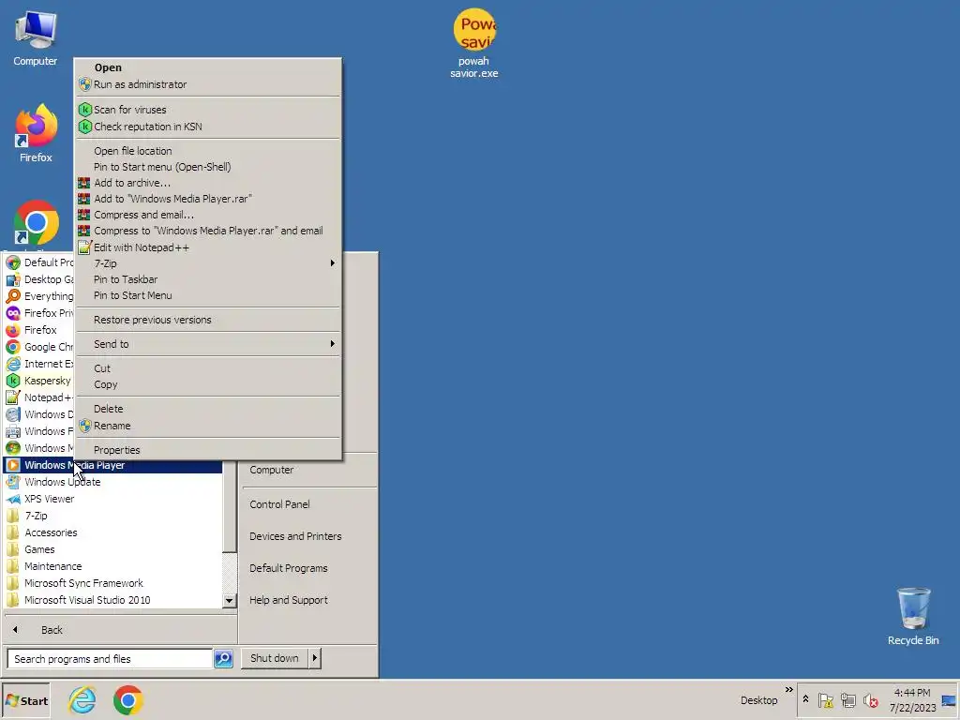Click the Start button

click(x=25, y=700)
